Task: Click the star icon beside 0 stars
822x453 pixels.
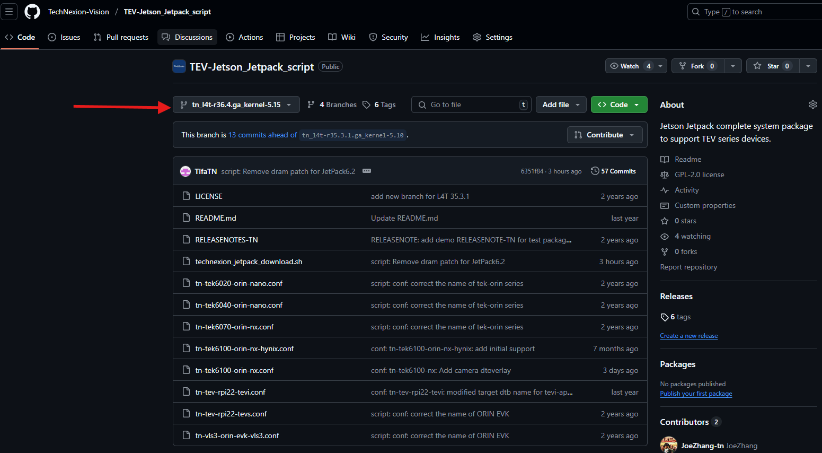Action: point(665,221)
